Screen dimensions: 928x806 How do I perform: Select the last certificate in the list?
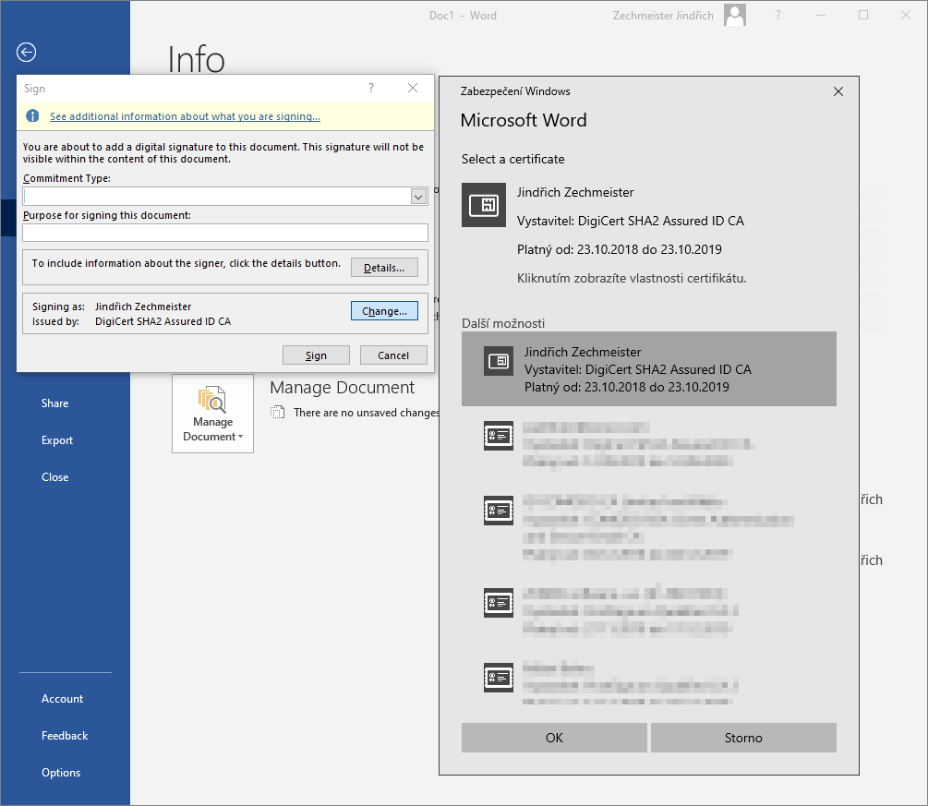click(648, 680)
